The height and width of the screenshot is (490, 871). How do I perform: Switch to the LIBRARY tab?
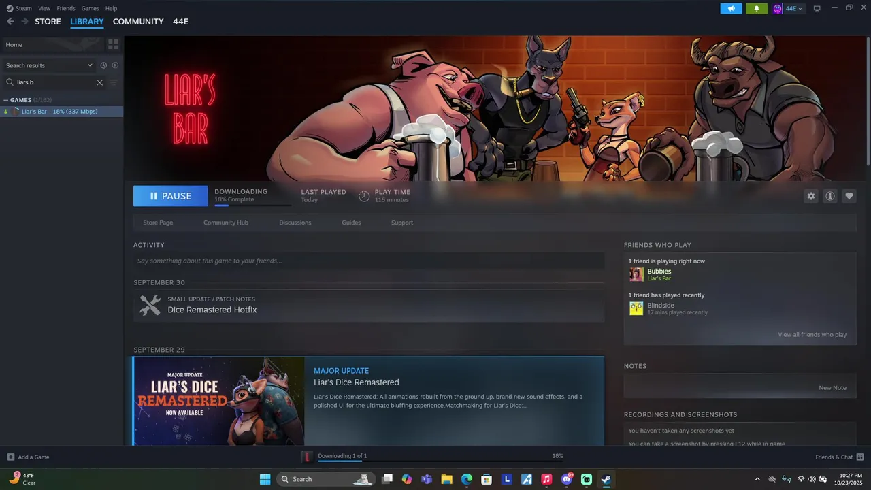pos(87,22)
